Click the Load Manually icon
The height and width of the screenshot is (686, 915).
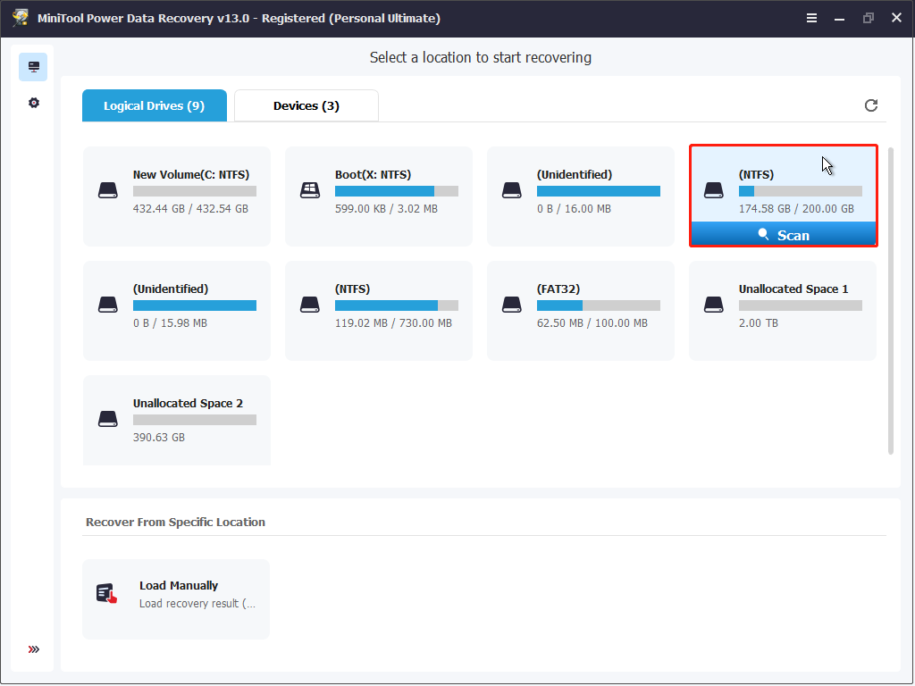click(x=107, y=593)
